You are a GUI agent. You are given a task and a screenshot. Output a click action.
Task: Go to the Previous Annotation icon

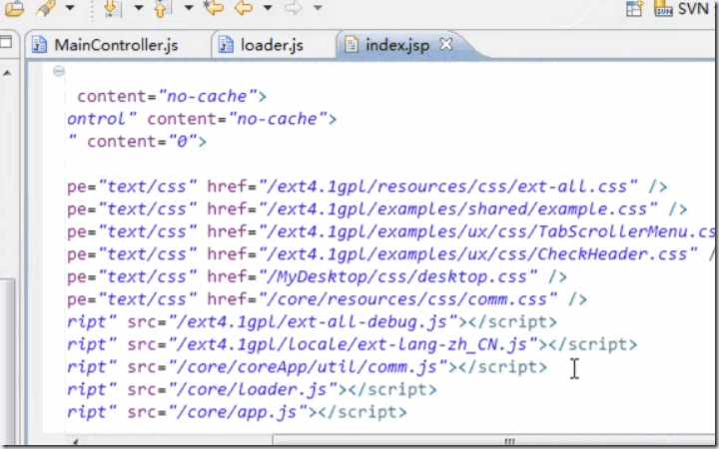(x=161, y=8)
